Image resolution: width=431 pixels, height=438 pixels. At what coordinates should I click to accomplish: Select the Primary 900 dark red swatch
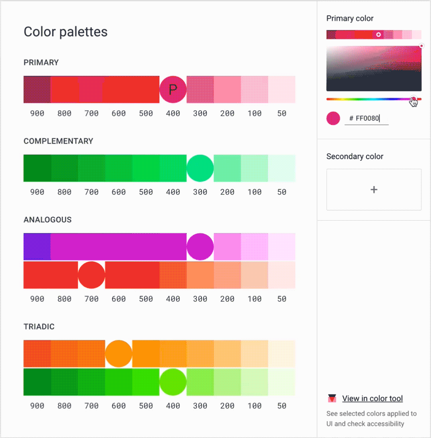(37, 89)
